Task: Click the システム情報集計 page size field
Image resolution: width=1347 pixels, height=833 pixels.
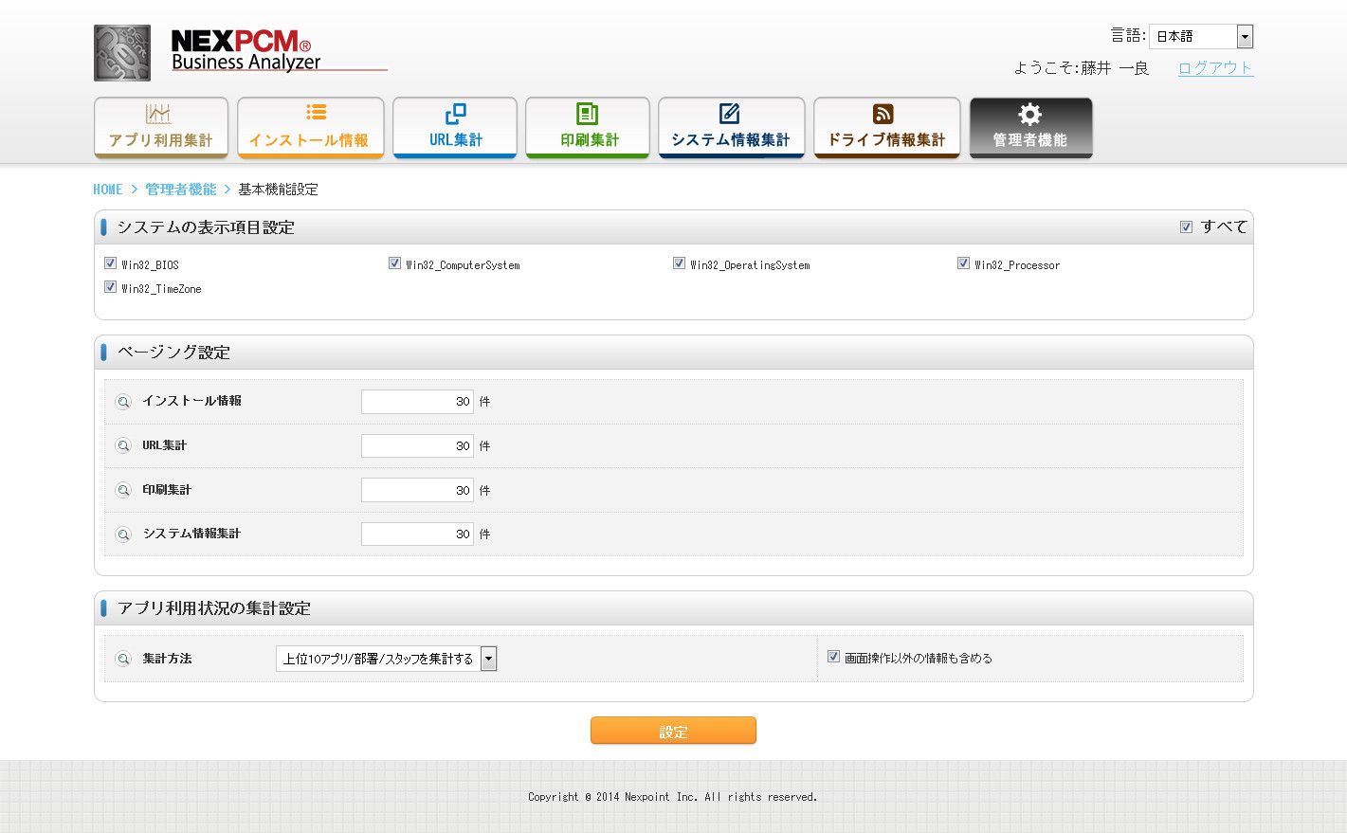Action: (417, 534)
